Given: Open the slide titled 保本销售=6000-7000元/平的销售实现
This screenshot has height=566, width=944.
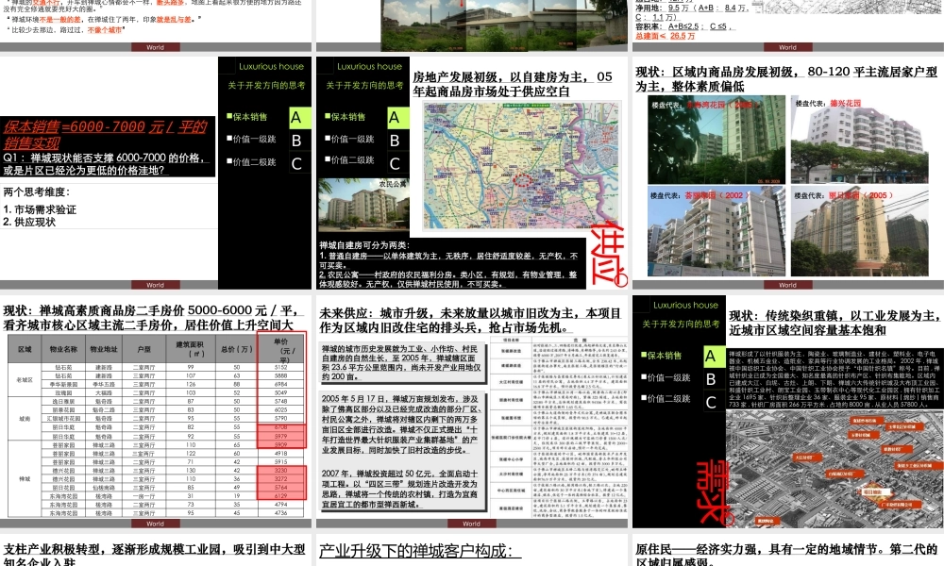Looking at the screenshot, I should [156, 173].
